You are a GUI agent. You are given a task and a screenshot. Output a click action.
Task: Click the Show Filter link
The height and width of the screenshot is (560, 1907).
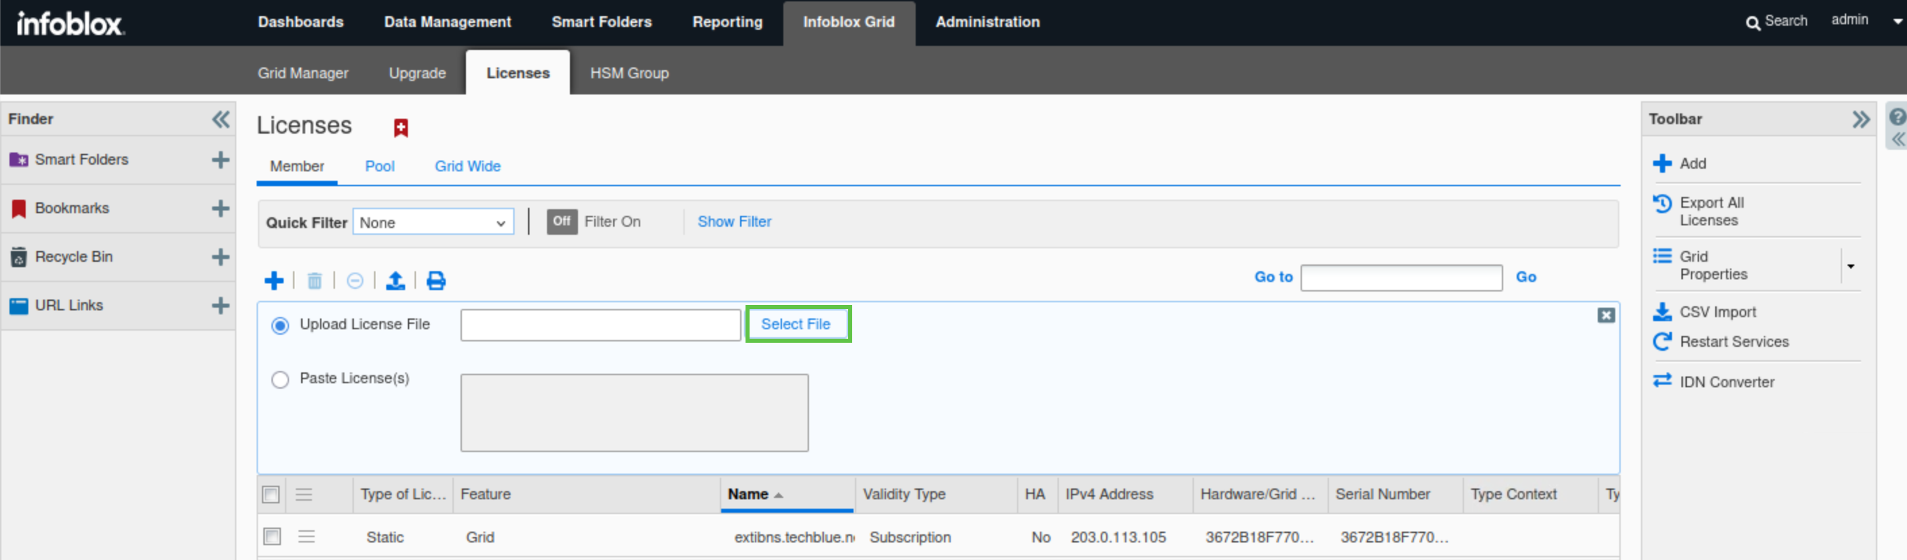click(735, 222)
